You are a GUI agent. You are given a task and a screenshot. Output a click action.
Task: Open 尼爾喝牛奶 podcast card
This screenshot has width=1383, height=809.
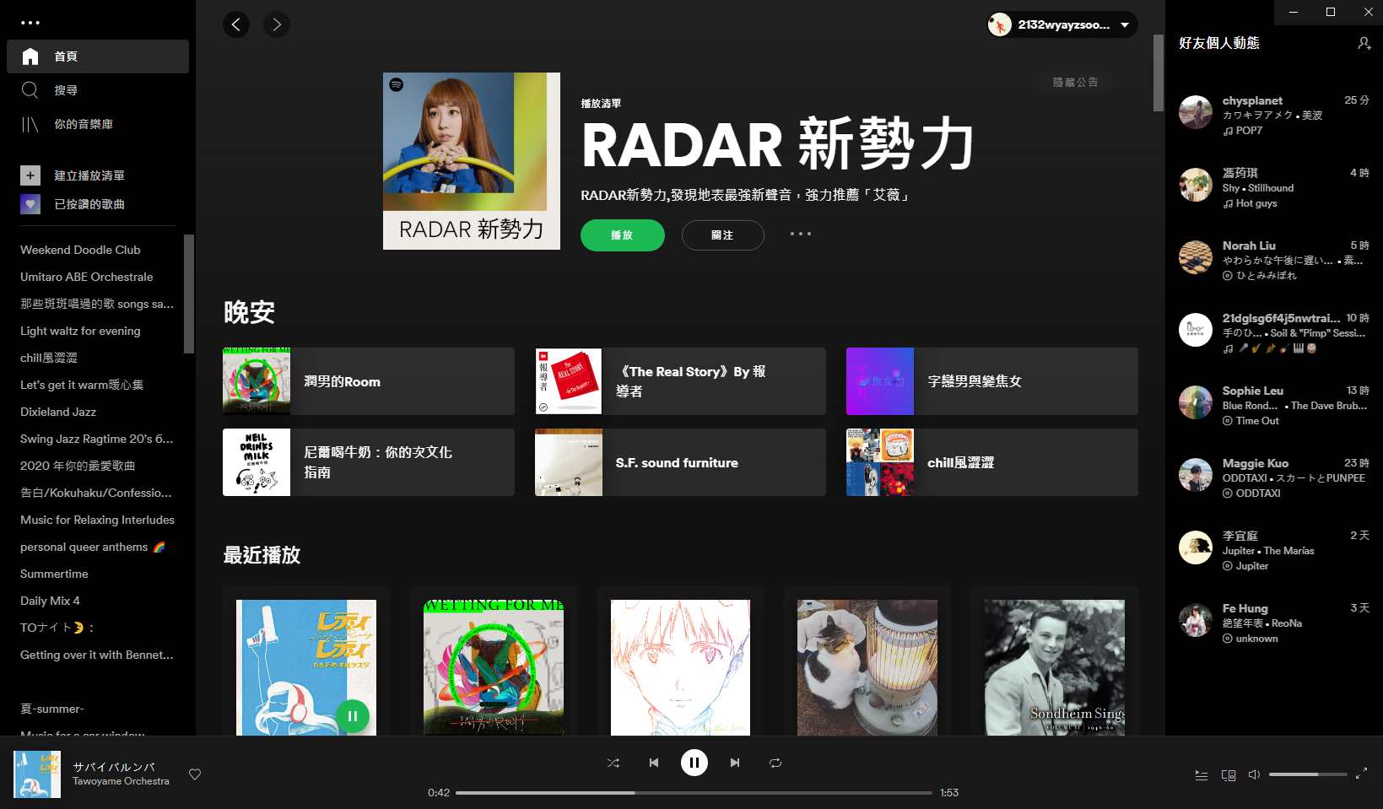click(x=369, y=462)
